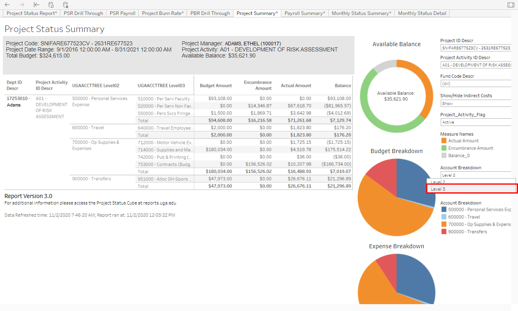Click the Pause auto updates icon
This screenshot has height=311, width=518.
[66, 5]
